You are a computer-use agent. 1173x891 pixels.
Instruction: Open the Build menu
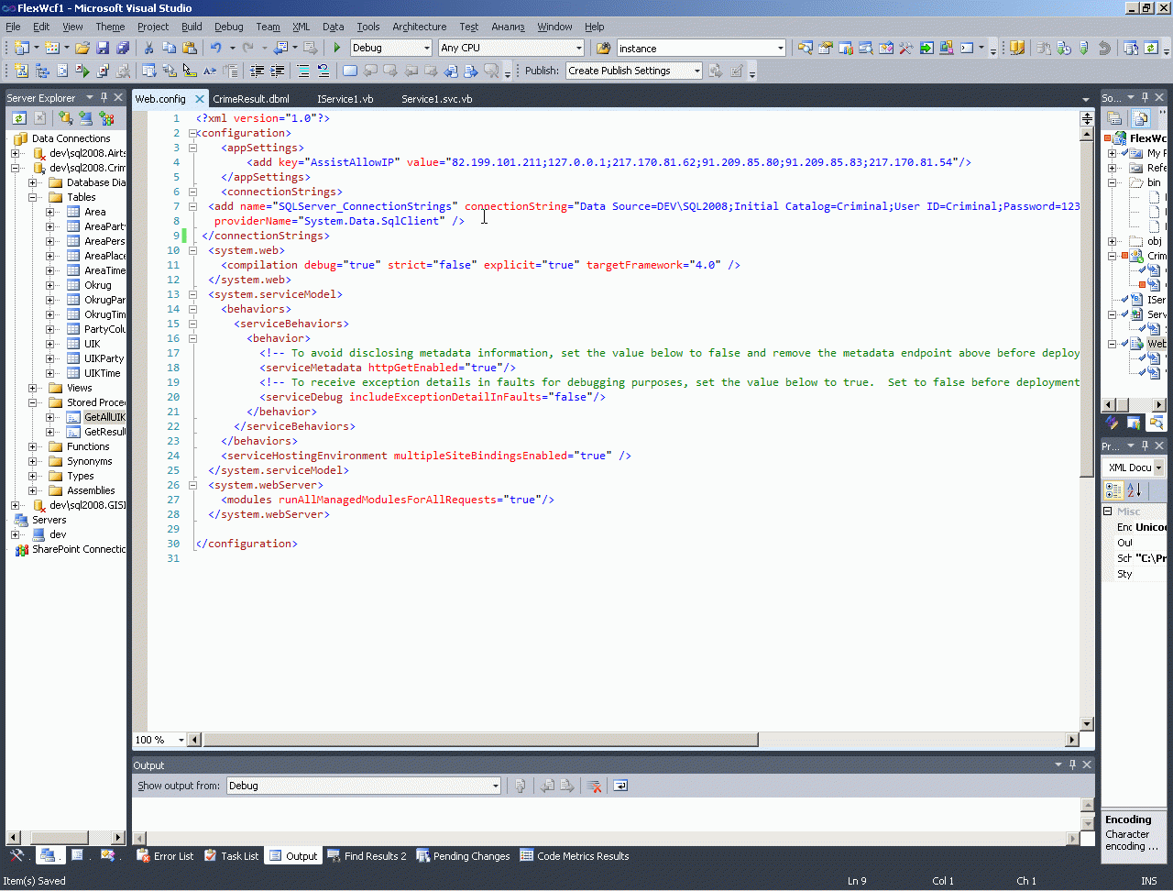[192, 27]
